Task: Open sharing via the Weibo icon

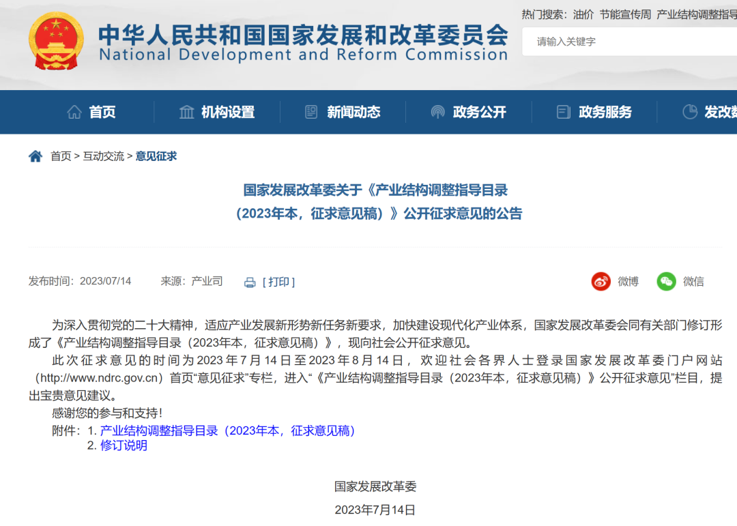Action: 601,281
